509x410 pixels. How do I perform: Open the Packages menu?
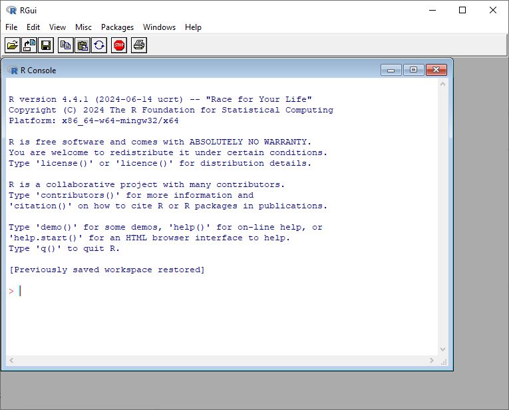coord(117,27)
